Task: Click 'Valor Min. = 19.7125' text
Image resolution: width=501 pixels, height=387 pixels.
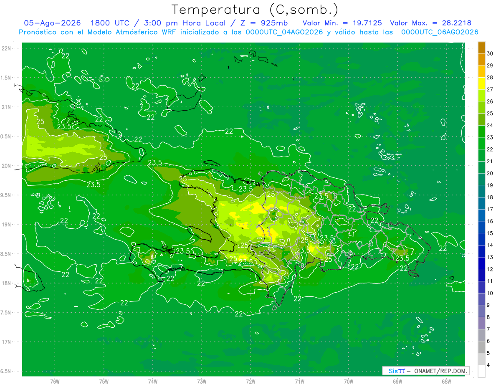Action: [x=342, y=23]
